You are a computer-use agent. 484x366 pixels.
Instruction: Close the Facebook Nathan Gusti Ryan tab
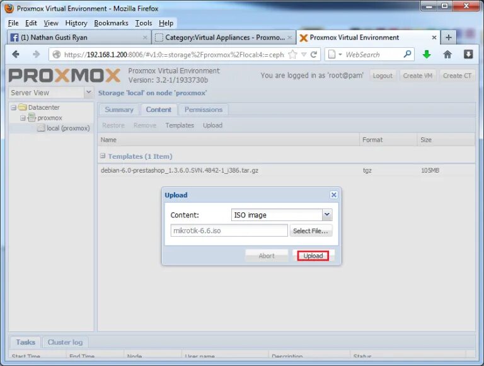tap(145, 37)
